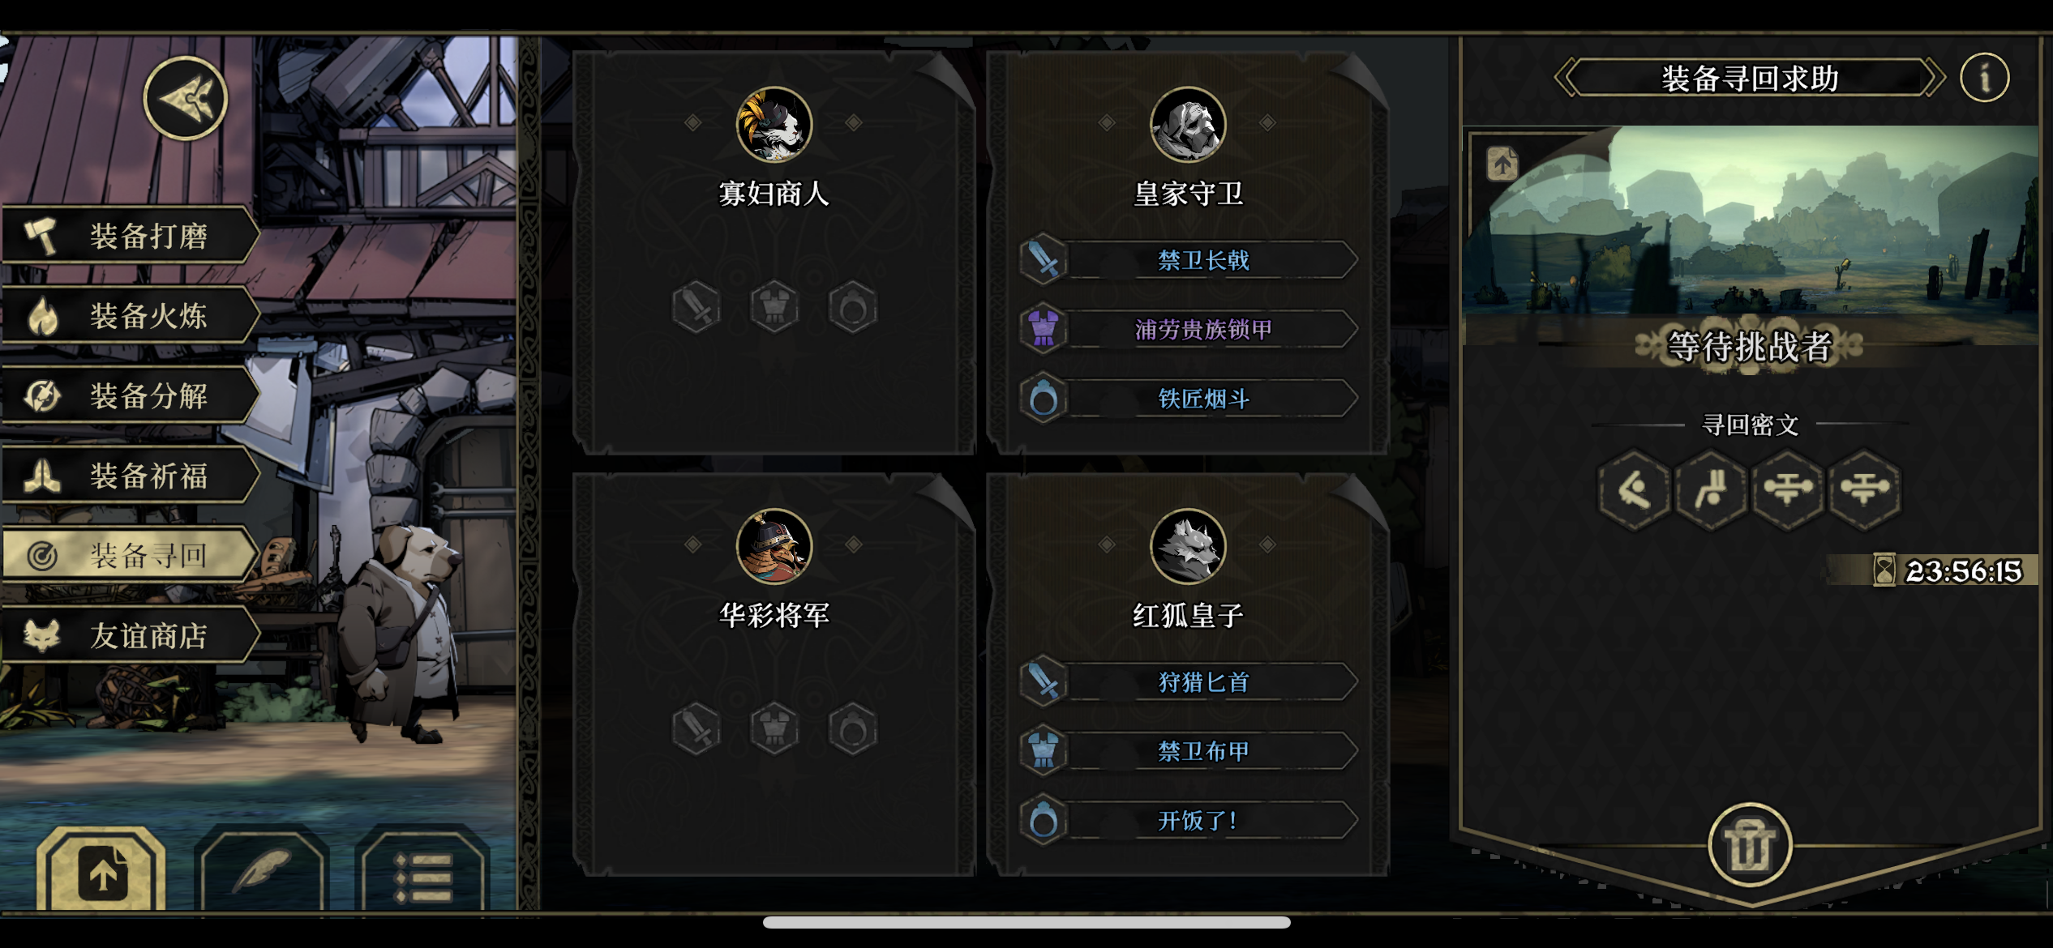This screenshot has height=948, width=2053.
Task: Select the document upload icon at bottom left
Action: pyautogui.click(x=102, y=871)
